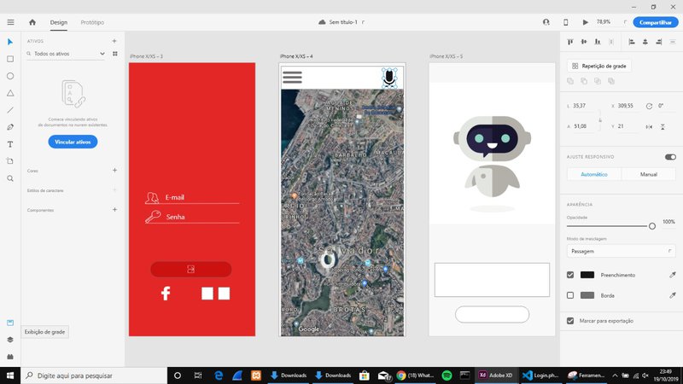
Task: Select the Zoom magnifier tool
Action: 10,178
